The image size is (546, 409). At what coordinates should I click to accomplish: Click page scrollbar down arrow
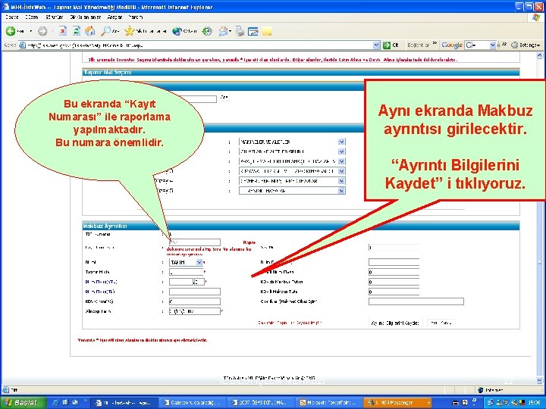[540, 379]
